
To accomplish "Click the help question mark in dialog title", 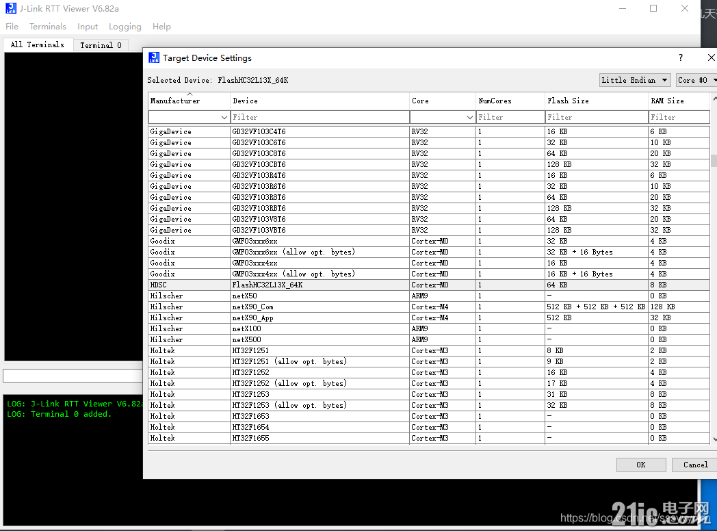I will point(681,57).
